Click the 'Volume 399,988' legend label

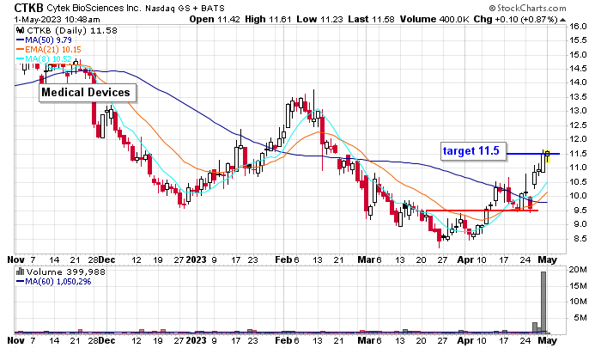[65, 272]
